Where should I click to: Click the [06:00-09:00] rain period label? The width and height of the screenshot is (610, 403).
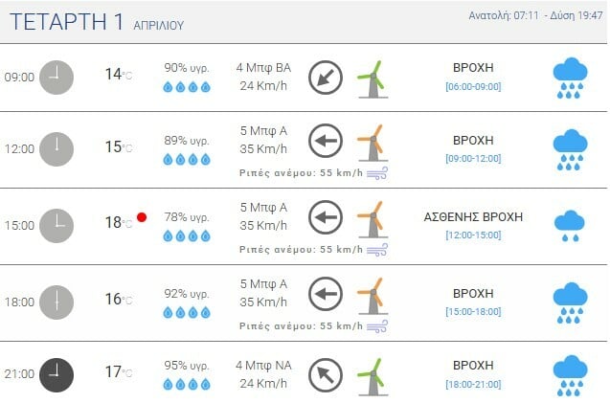(473, 86)
